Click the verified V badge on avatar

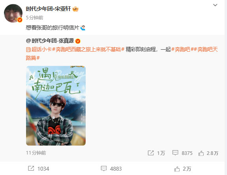(20, 20)
